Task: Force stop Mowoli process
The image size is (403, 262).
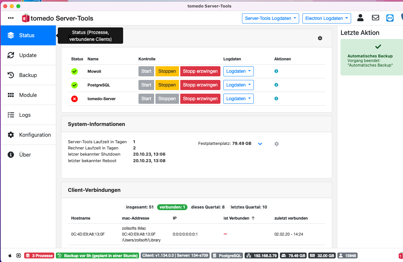Action: [200, 71]
